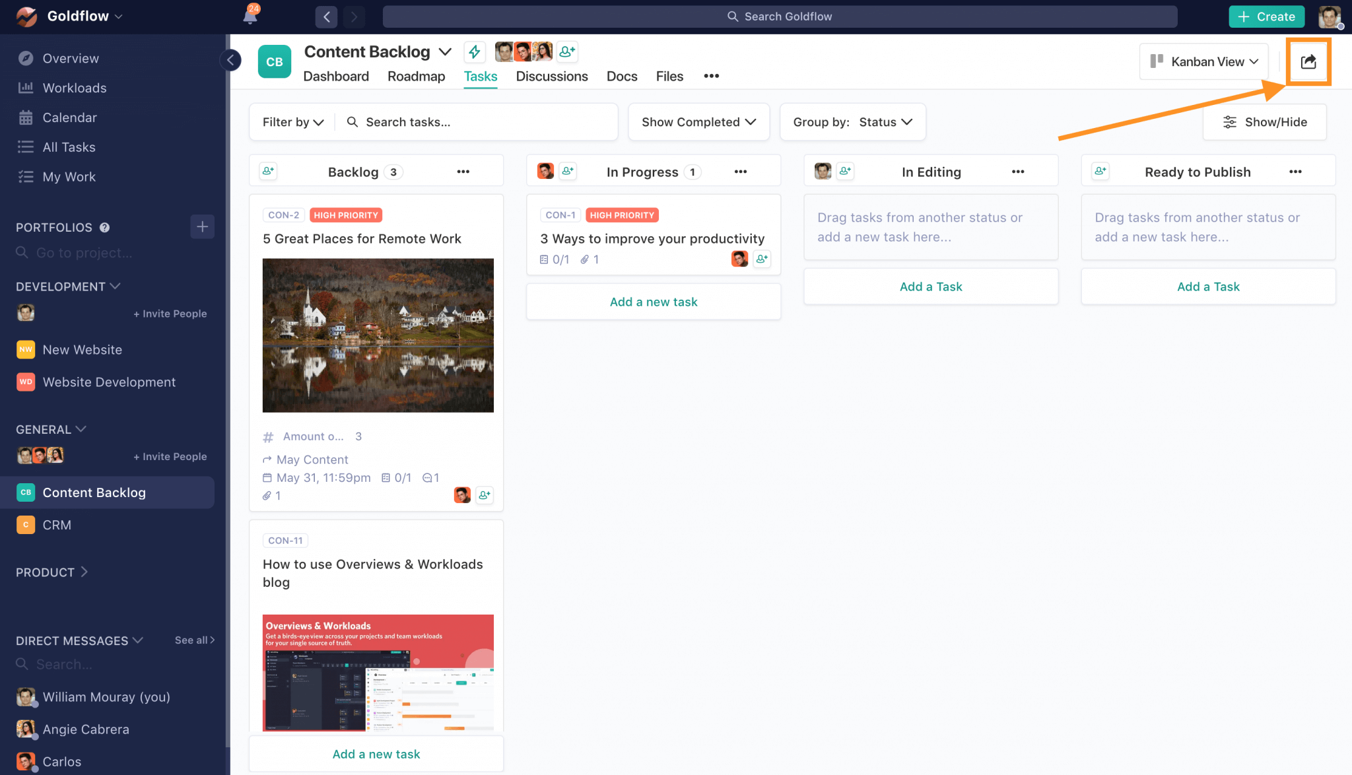The height and width of the screenshot is (775, 1352).
Task: Collapse the left sidebar with the arrow
Action: pyautogui.click(x=230, y=59)
